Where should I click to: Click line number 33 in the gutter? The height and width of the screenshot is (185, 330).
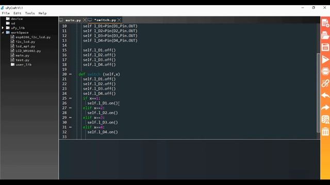coord(64,137)
